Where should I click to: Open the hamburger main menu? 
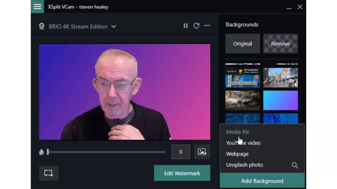click(37, 7)
